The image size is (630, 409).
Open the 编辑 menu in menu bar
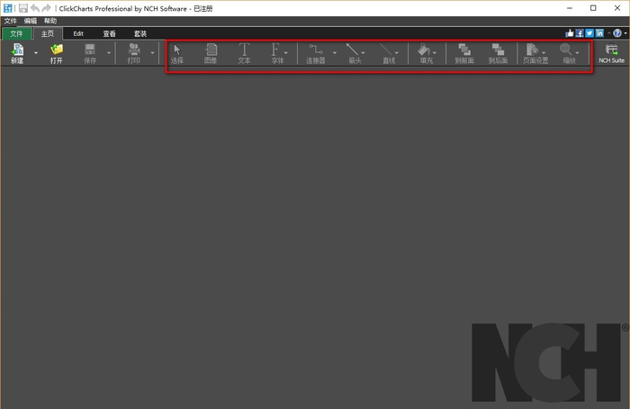click(31, 20)
